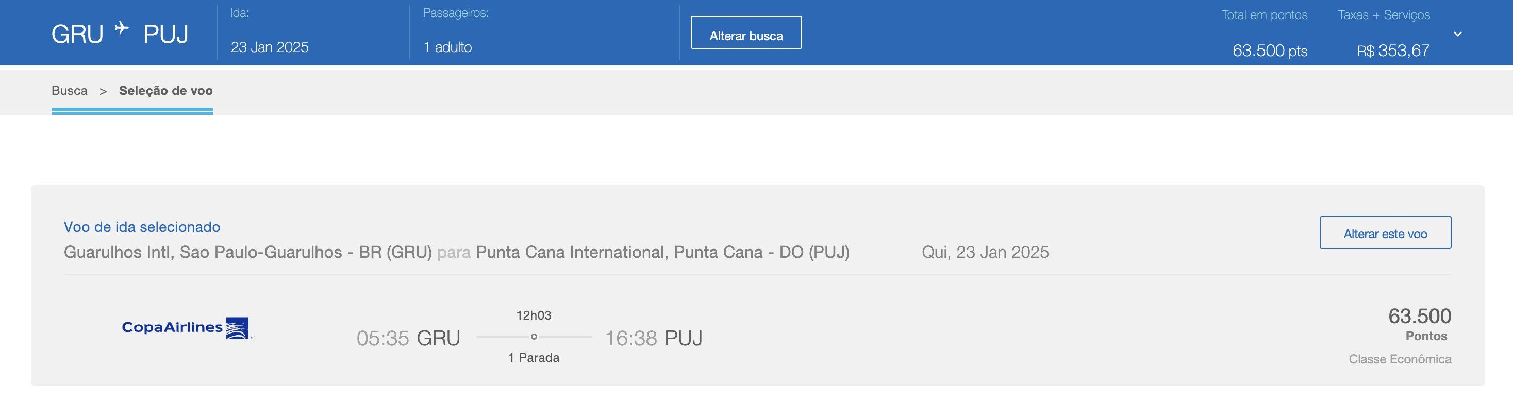Click the 16:38 arrival time
The height and width of the screenshot is (399, 1513).
[630, 338]
